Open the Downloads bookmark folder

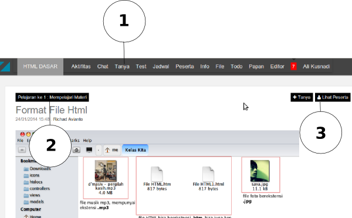click(38, 169)
